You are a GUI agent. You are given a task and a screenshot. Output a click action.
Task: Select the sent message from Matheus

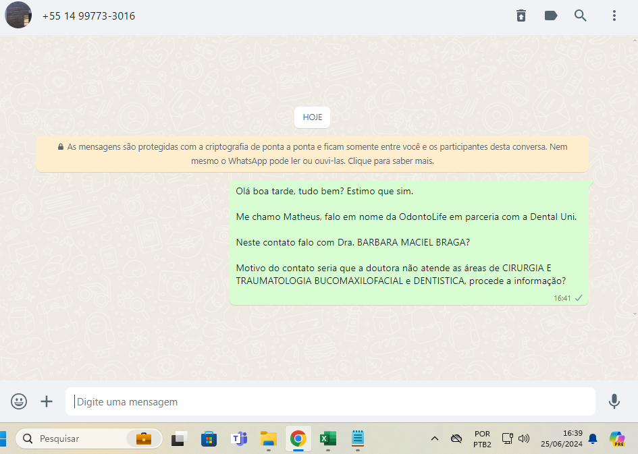[409, 243]
